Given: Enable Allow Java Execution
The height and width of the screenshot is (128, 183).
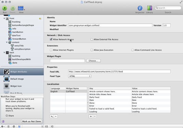Looking at the screenshot, I should 92,50.
